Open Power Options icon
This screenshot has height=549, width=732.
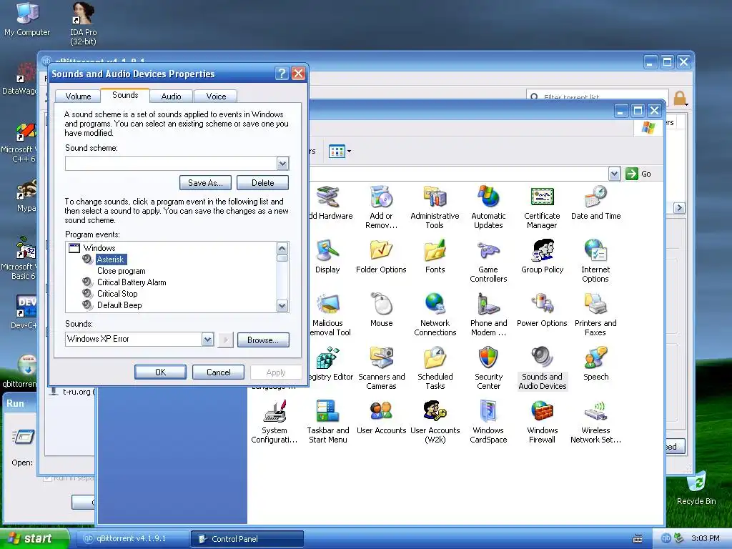[542, 310]
